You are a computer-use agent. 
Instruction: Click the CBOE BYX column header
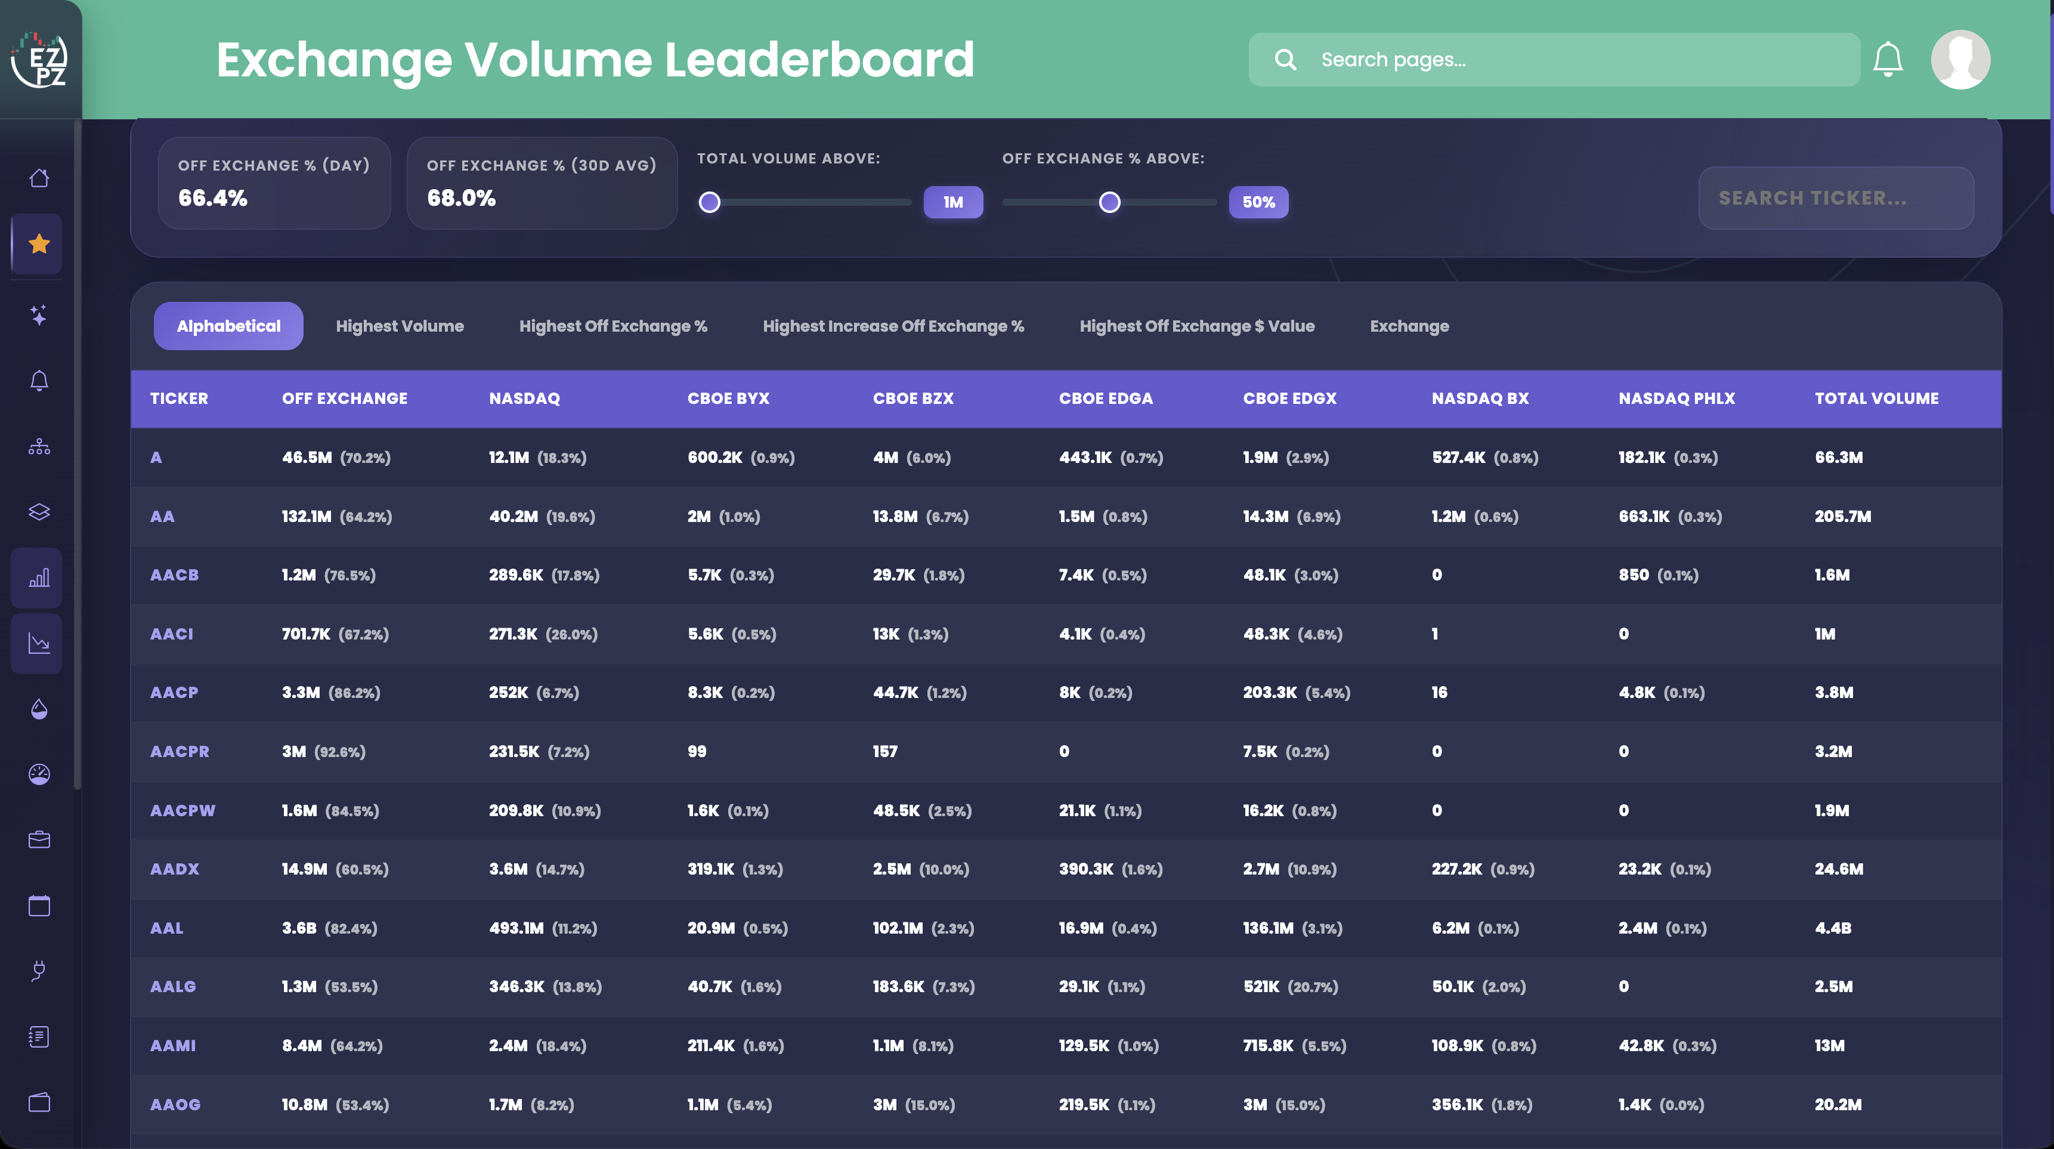(728, 399)
